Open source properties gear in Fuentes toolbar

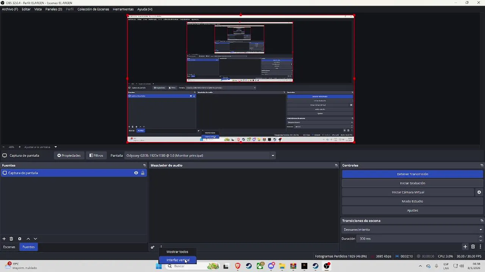point(20,239)
